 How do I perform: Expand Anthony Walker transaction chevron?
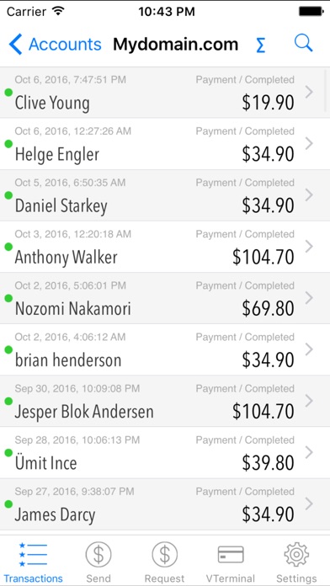tap(309, 247)
